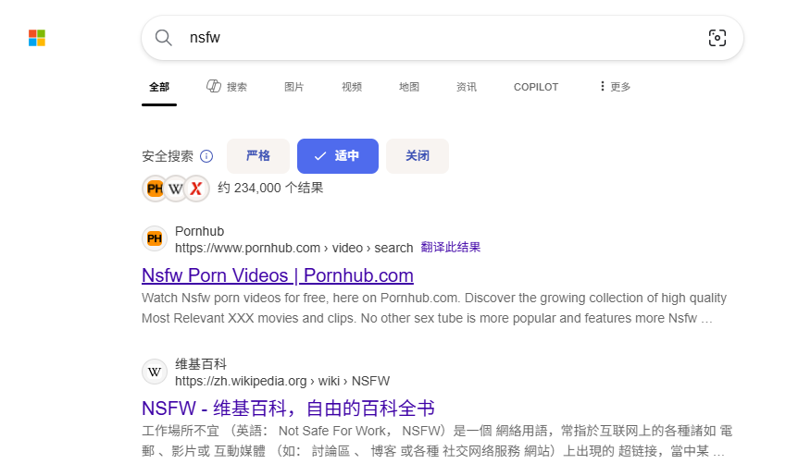Screen dimensions: 786x476
Task: Click the 维基百科 site name text
Action: (x=201, y=364)
